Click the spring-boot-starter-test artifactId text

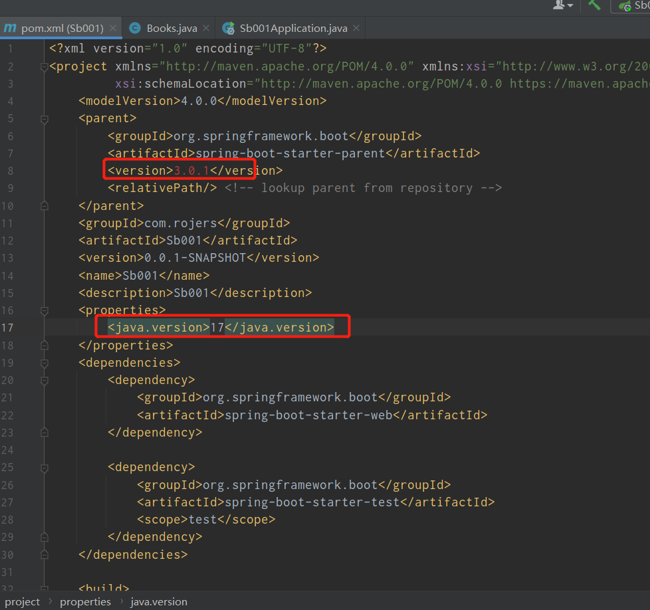(312, 502)
